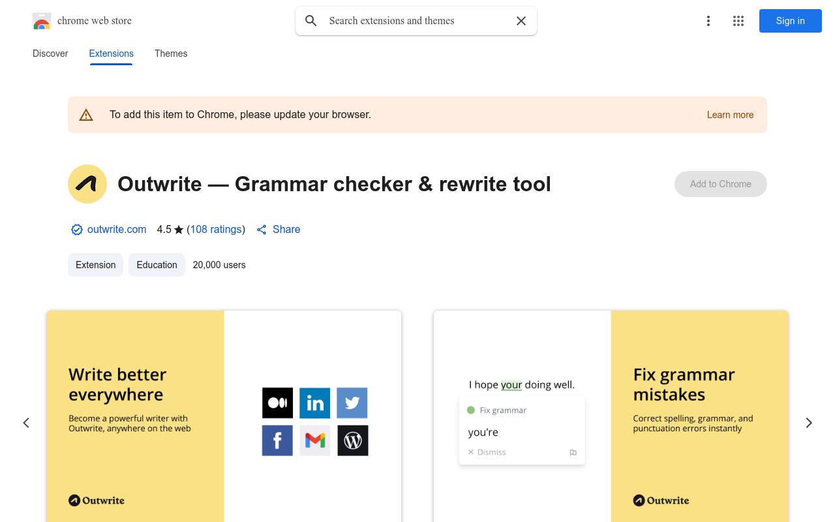The width and height of the screenshot is (835, 522).
Task: Open the Learn more link
Action: click(730, 115)
